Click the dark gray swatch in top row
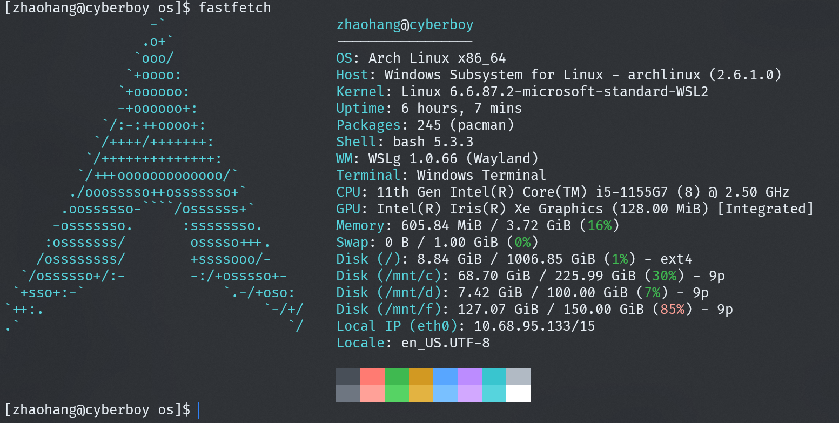 (x=348, y=377)
